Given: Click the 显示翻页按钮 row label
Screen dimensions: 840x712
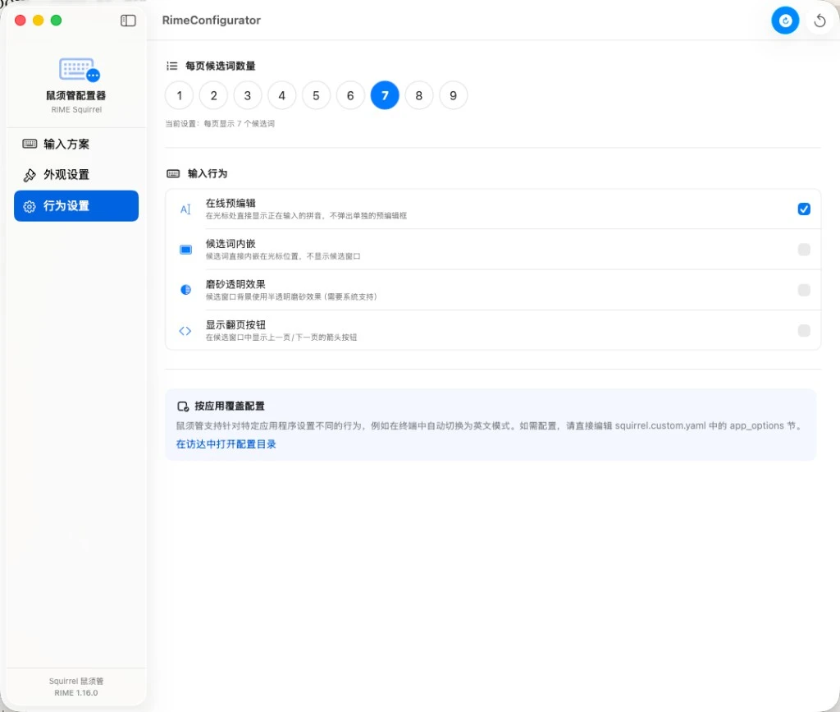Looking at the screenshot, I should [235, 325].
